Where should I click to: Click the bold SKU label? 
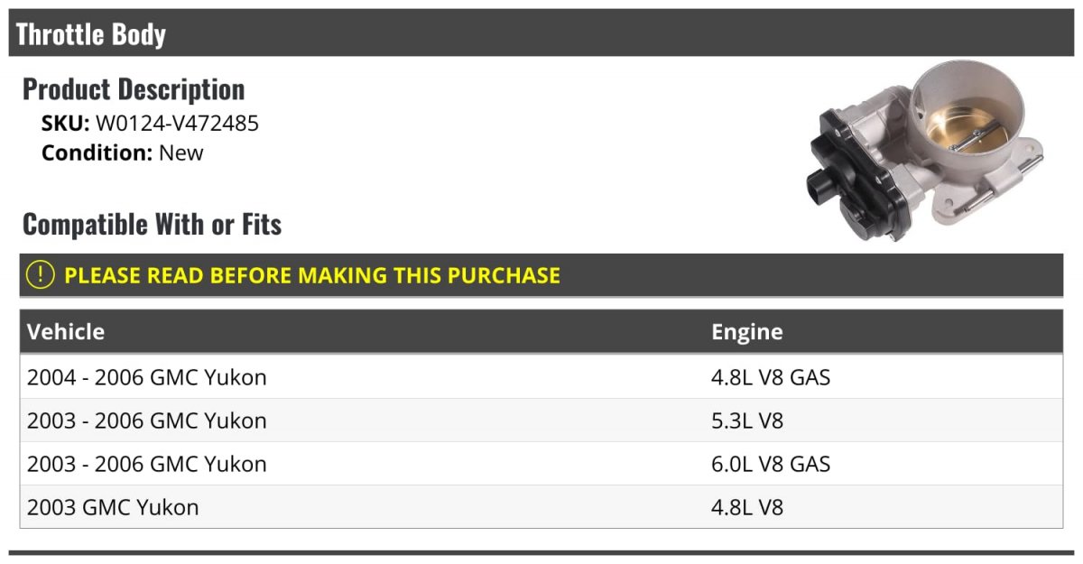(65, 124)
